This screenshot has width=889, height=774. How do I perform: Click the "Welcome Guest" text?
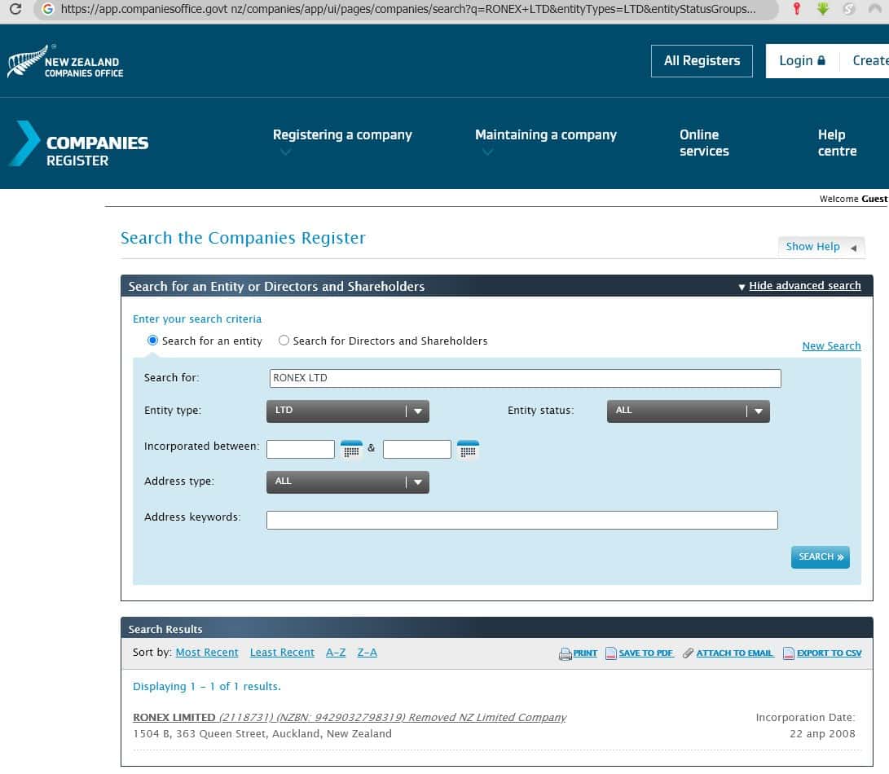(x=853, y=199)
